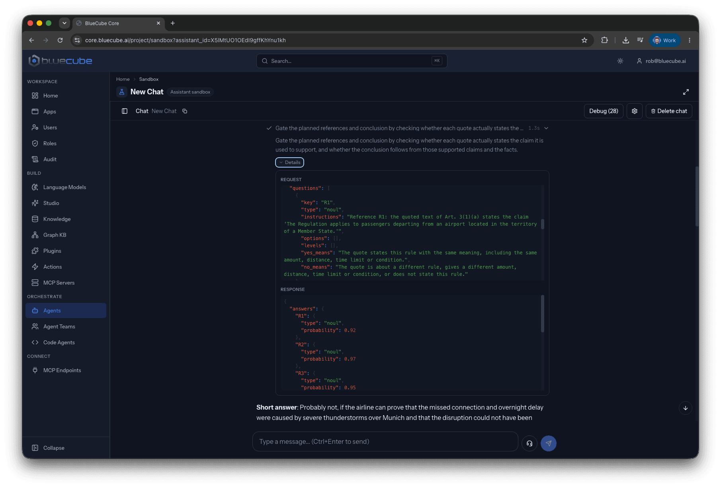Image resolution: width=721 pixels, height=488 pixels.
Task: Click the Assistant sandbox badge
Action: click(x=190, y=92)
